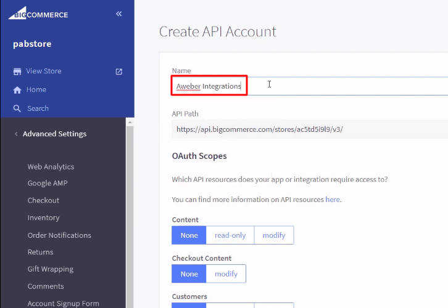The width and height of the screenshot is (448, 308).
Task: Open the API resources 'here' link
Action: click(x=333, y=200)
